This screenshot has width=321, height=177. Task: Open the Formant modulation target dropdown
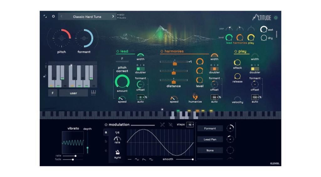pos(210,128)
